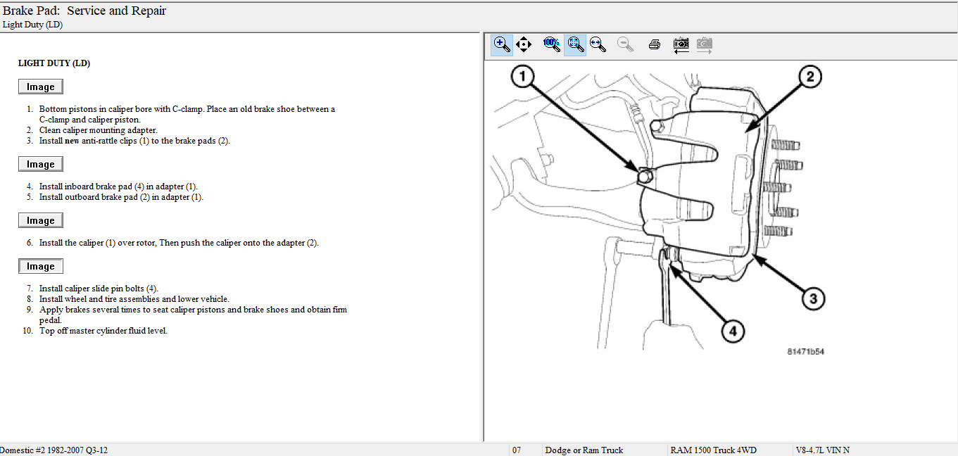The width and height of the screenshot is (958, 456).
Task: Click 'V8-4.7L VIN N' engine field
Action: [822, 450]
